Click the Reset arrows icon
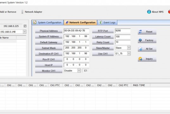This screenshot has height=114, width=170. [x=140, y=32]
